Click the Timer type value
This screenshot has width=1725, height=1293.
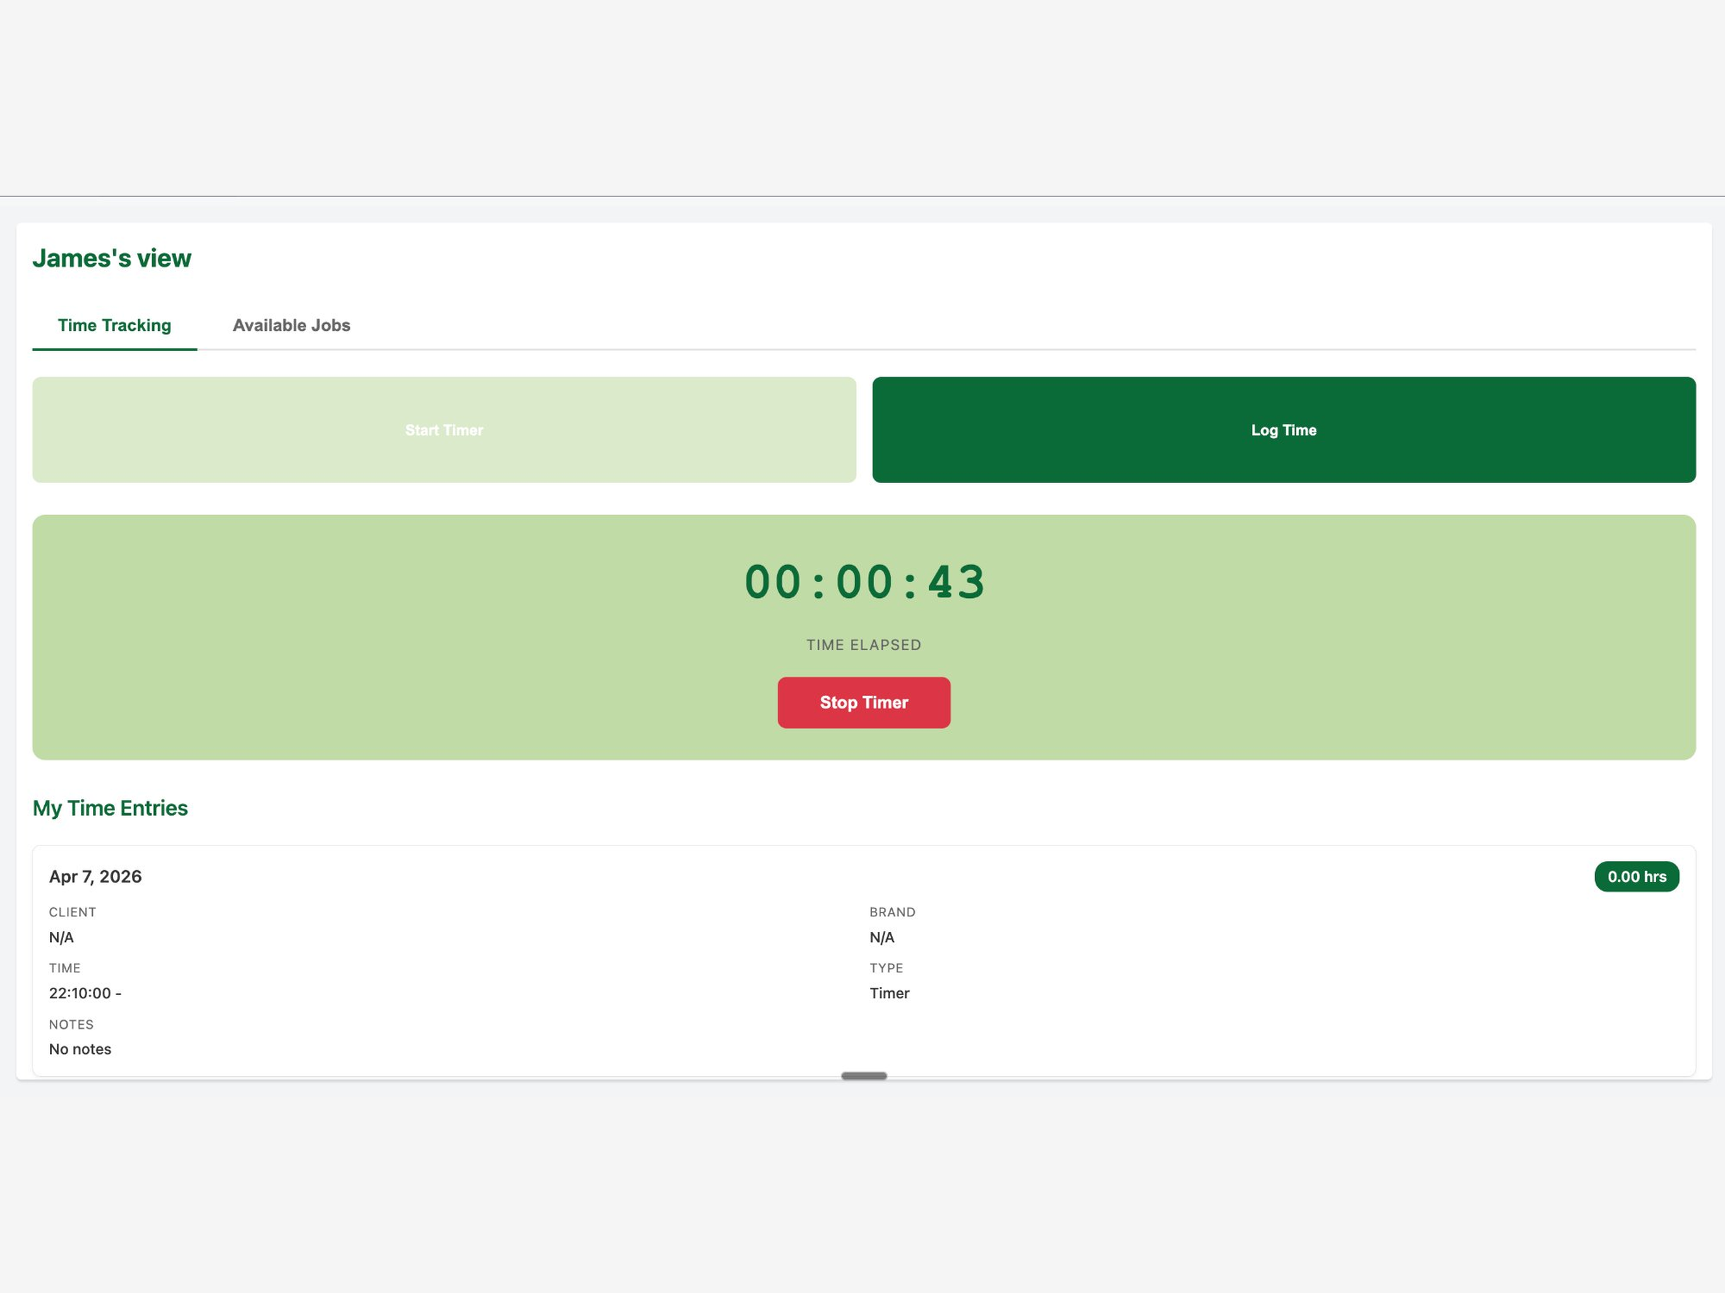(x=890, y=994)
